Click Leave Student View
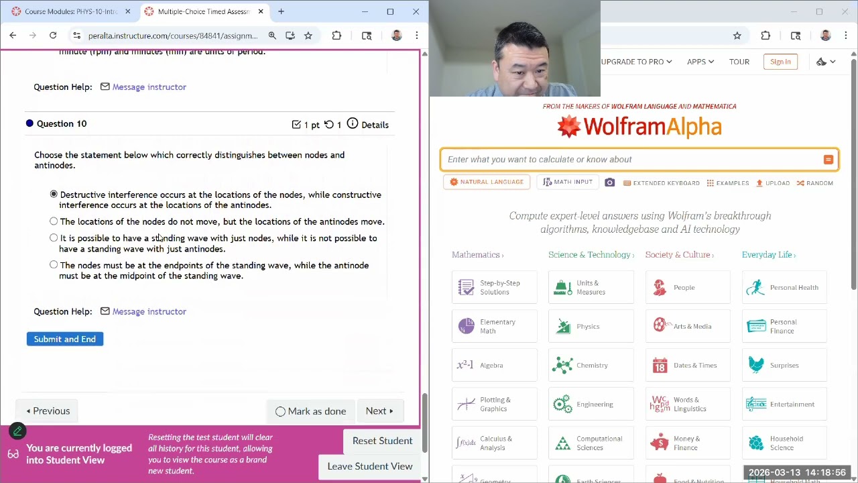This screenshot has height=483, width=858. 370,466
